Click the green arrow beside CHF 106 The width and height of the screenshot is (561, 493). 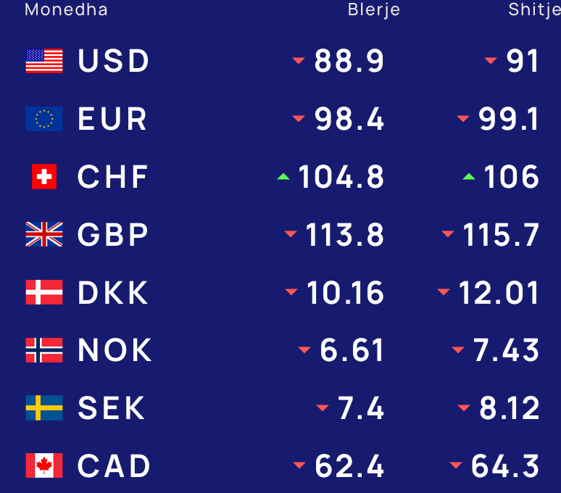[469, 176]
